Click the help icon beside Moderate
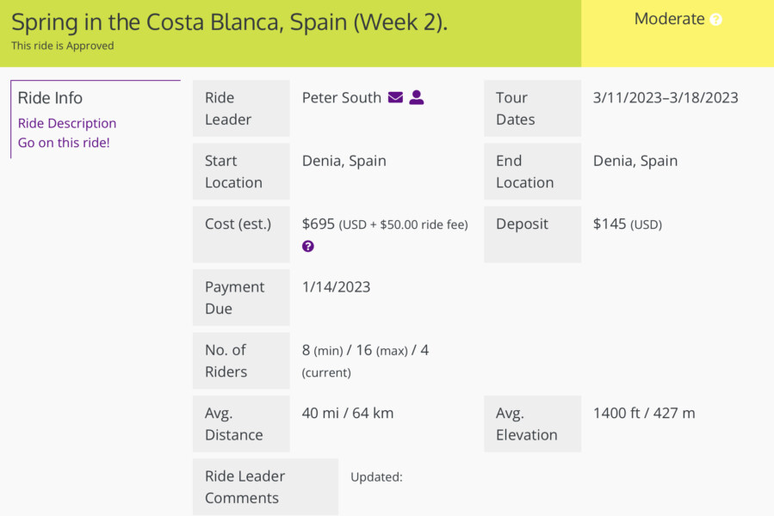774x516 pixels. (715, 19)
